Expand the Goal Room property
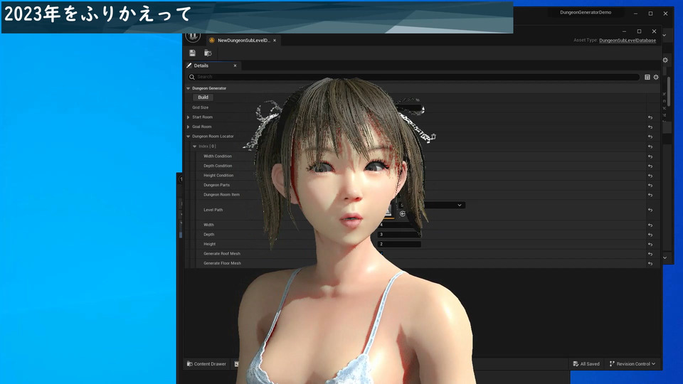Screen dimensions: 683x384 coord(188,127)
